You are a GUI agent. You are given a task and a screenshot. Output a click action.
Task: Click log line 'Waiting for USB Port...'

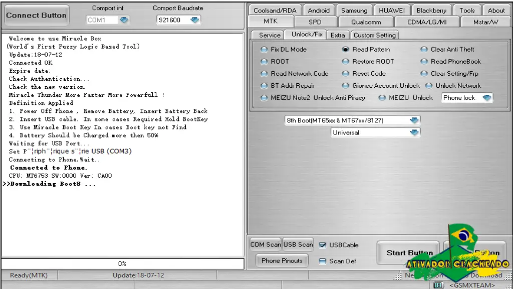point(49,143)
